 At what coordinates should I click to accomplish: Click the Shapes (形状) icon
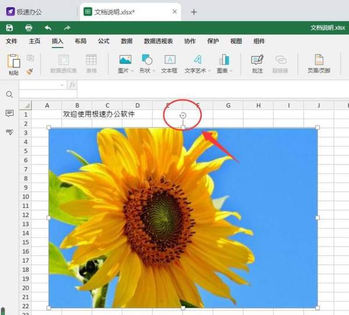click(x=147, y=59)
